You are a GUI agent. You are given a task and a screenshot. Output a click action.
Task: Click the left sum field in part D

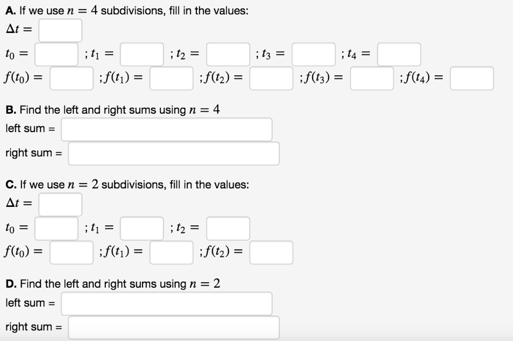(167, 303)
